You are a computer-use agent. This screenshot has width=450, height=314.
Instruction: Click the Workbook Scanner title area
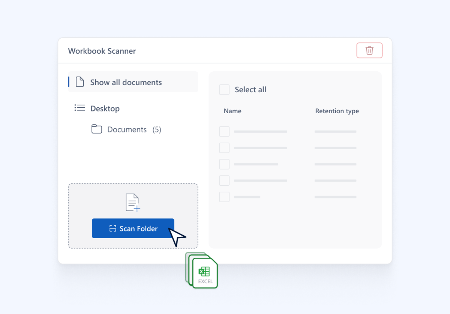[x=102, y=51]
